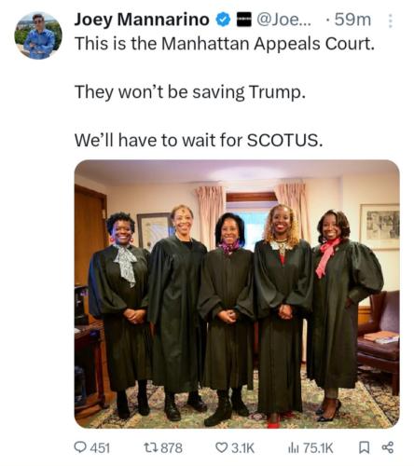Viewport: 414px width, 466px height.
Task: Like the post with the heart icon
Action: pos(222,447)
